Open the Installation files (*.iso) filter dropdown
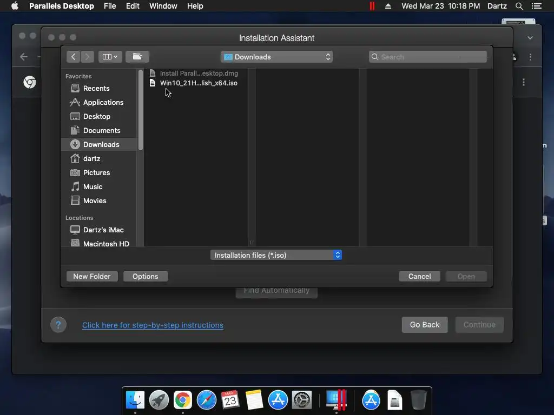Viewport: 554px width, 415px height. point(276,255)
